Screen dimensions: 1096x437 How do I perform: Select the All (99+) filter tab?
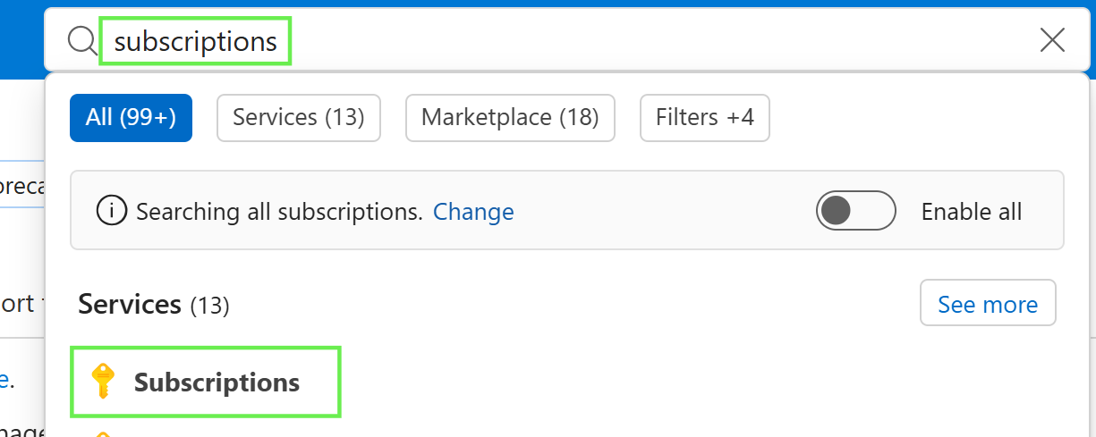(x=131, y=117)
